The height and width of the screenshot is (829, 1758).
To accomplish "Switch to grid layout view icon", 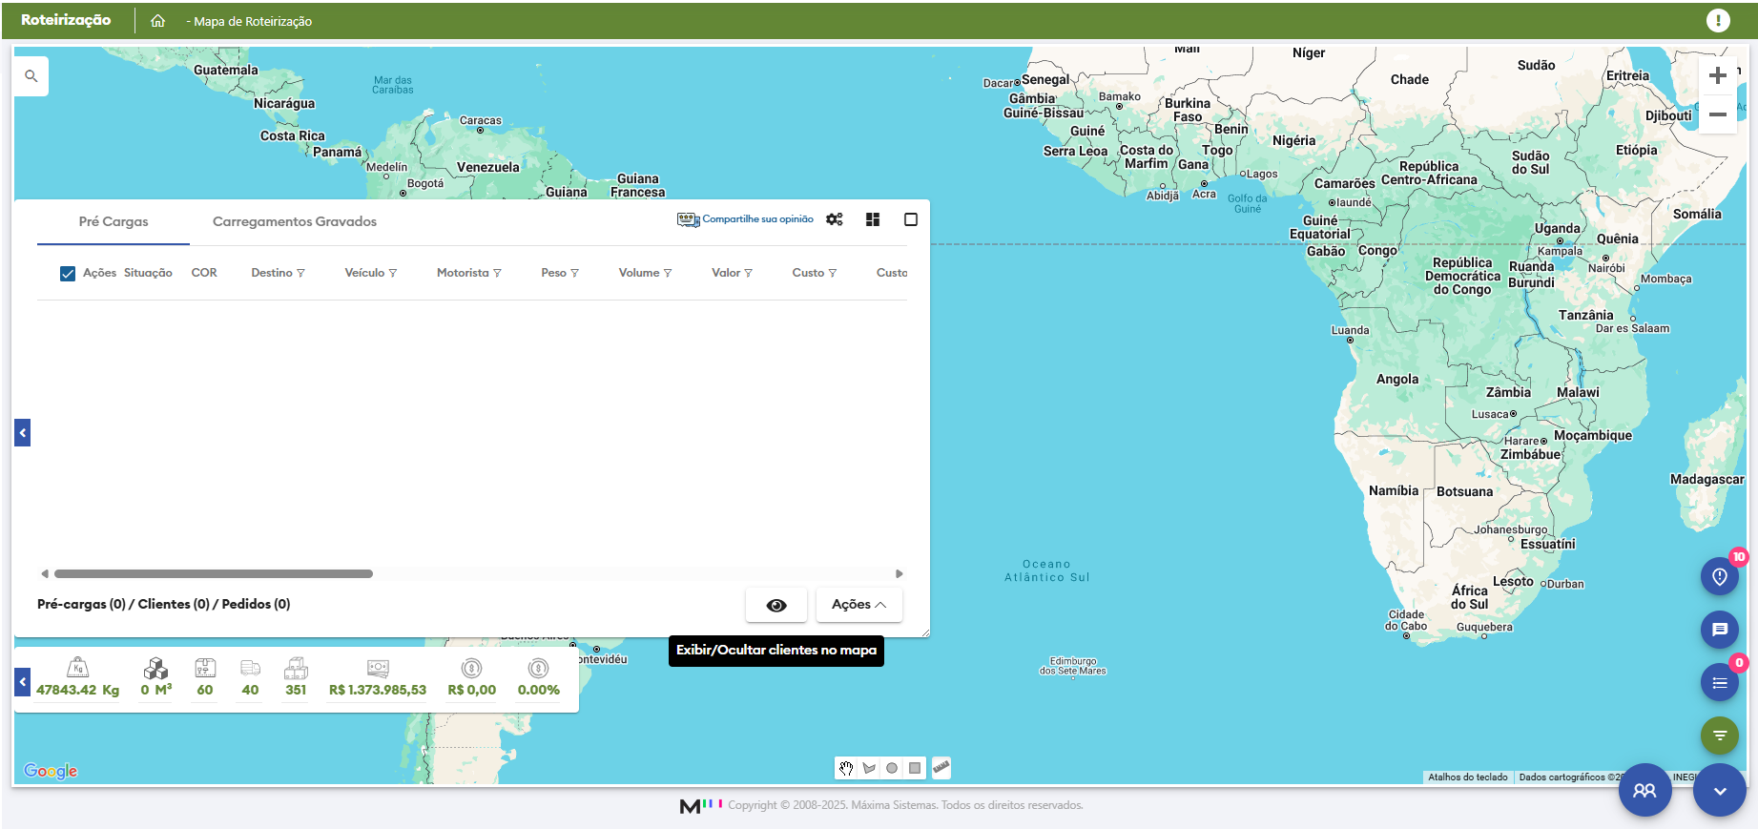I will tap(873, 219).
